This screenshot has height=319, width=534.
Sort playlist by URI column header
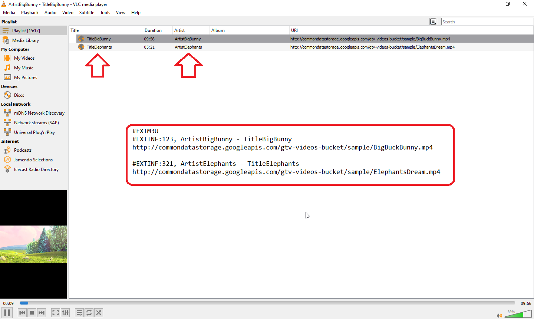click(411, 30)
